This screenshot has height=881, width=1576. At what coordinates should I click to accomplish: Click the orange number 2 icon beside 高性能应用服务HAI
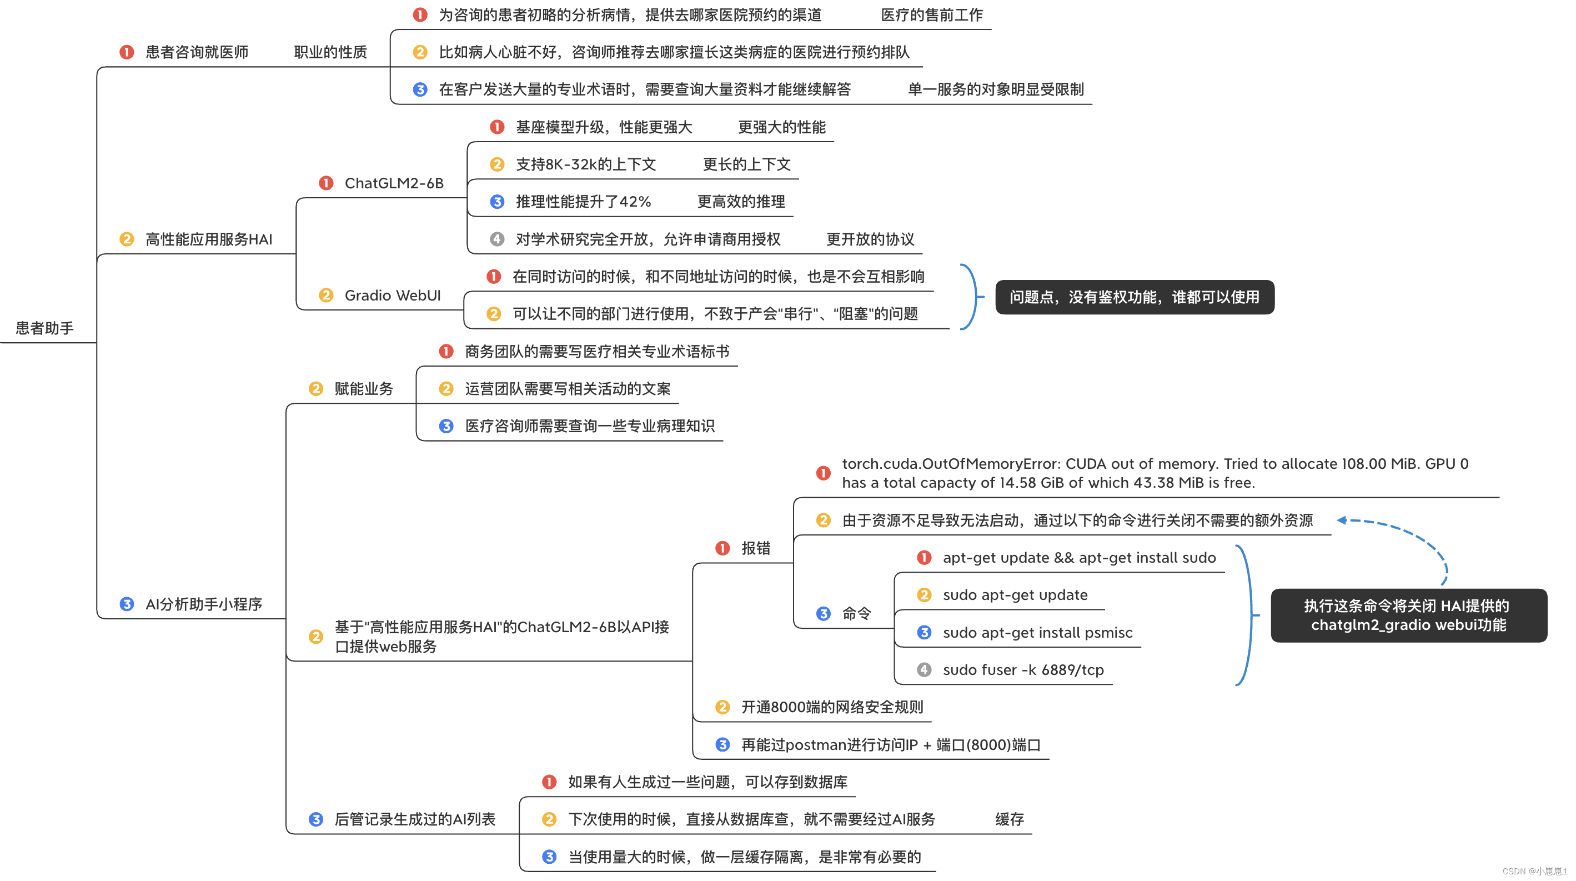point(127,239)
